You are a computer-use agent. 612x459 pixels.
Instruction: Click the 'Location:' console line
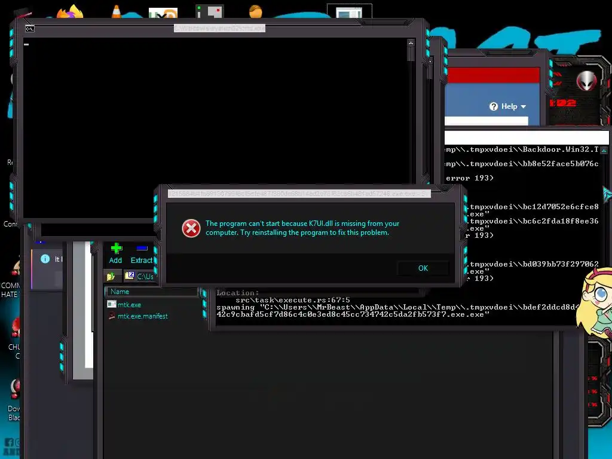point(238,293)
